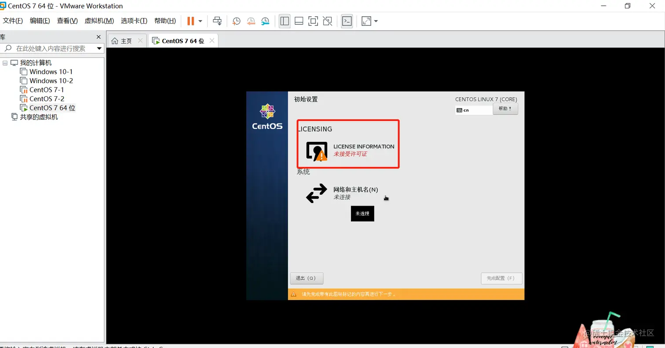Click the stretch guest display icon
The width and height of the screenshot is (665, 348).
[x=366, y=21]
